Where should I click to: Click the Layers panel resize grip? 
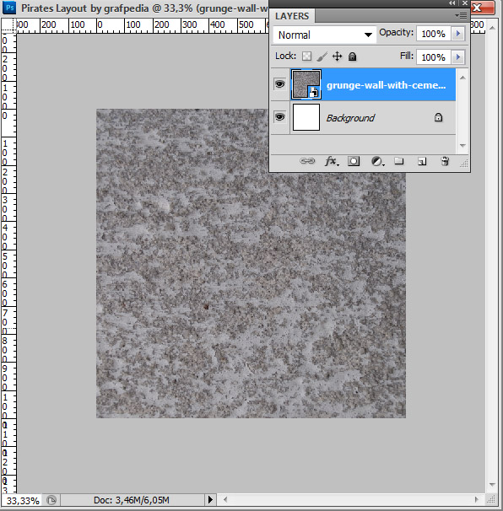pyautogui.click(x=464, y=164)
